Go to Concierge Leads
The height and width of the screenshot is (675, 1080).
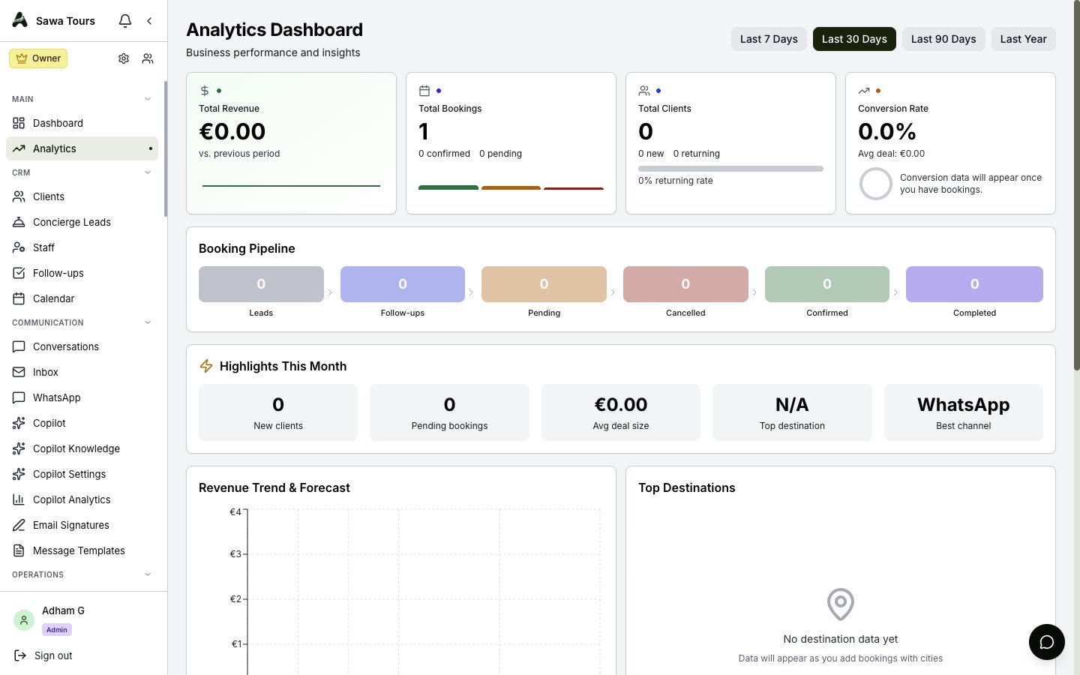(x=82, y=222)
